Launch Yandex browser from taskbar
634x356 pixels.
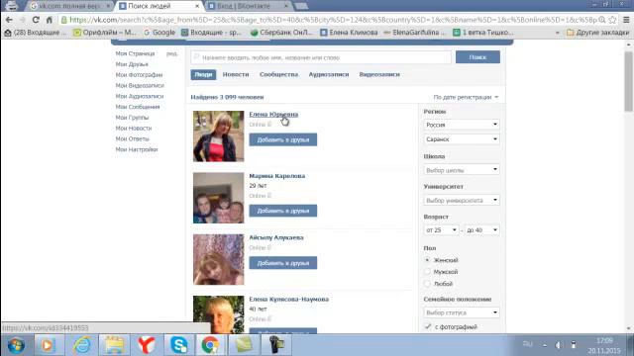pyautogui.click(x=147, y=345)
